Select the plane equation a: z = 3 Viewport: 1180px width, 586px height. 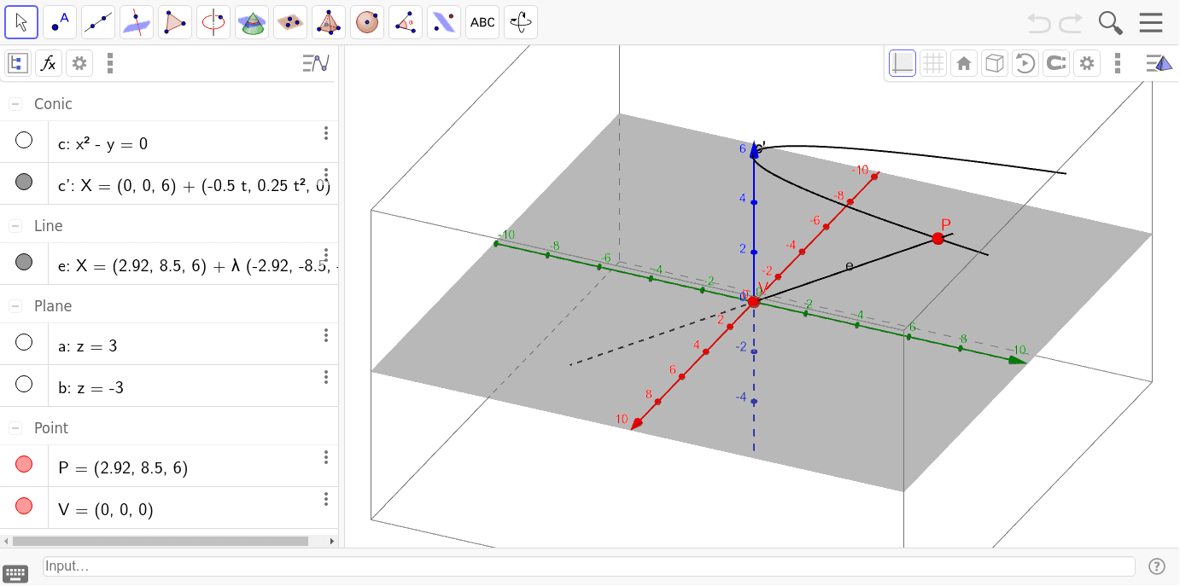[x=87, y=346]
